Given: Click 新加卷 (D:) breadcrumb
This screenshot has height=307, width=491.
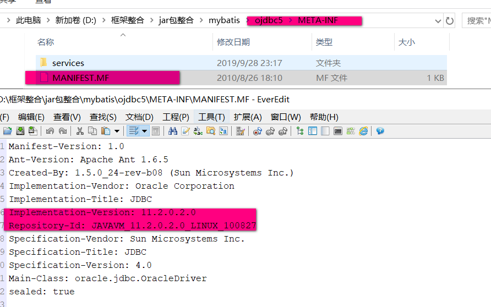Looking at the screenshot, I should click(75, 20).
